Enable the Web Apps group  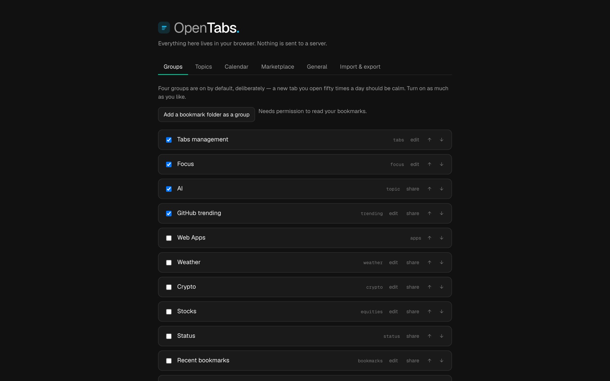169,238
